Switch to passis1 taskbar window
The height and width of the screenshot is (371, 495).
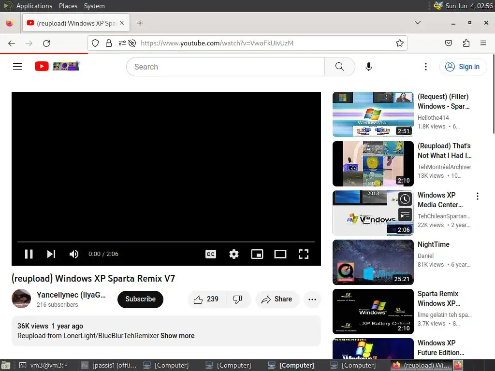109,365
